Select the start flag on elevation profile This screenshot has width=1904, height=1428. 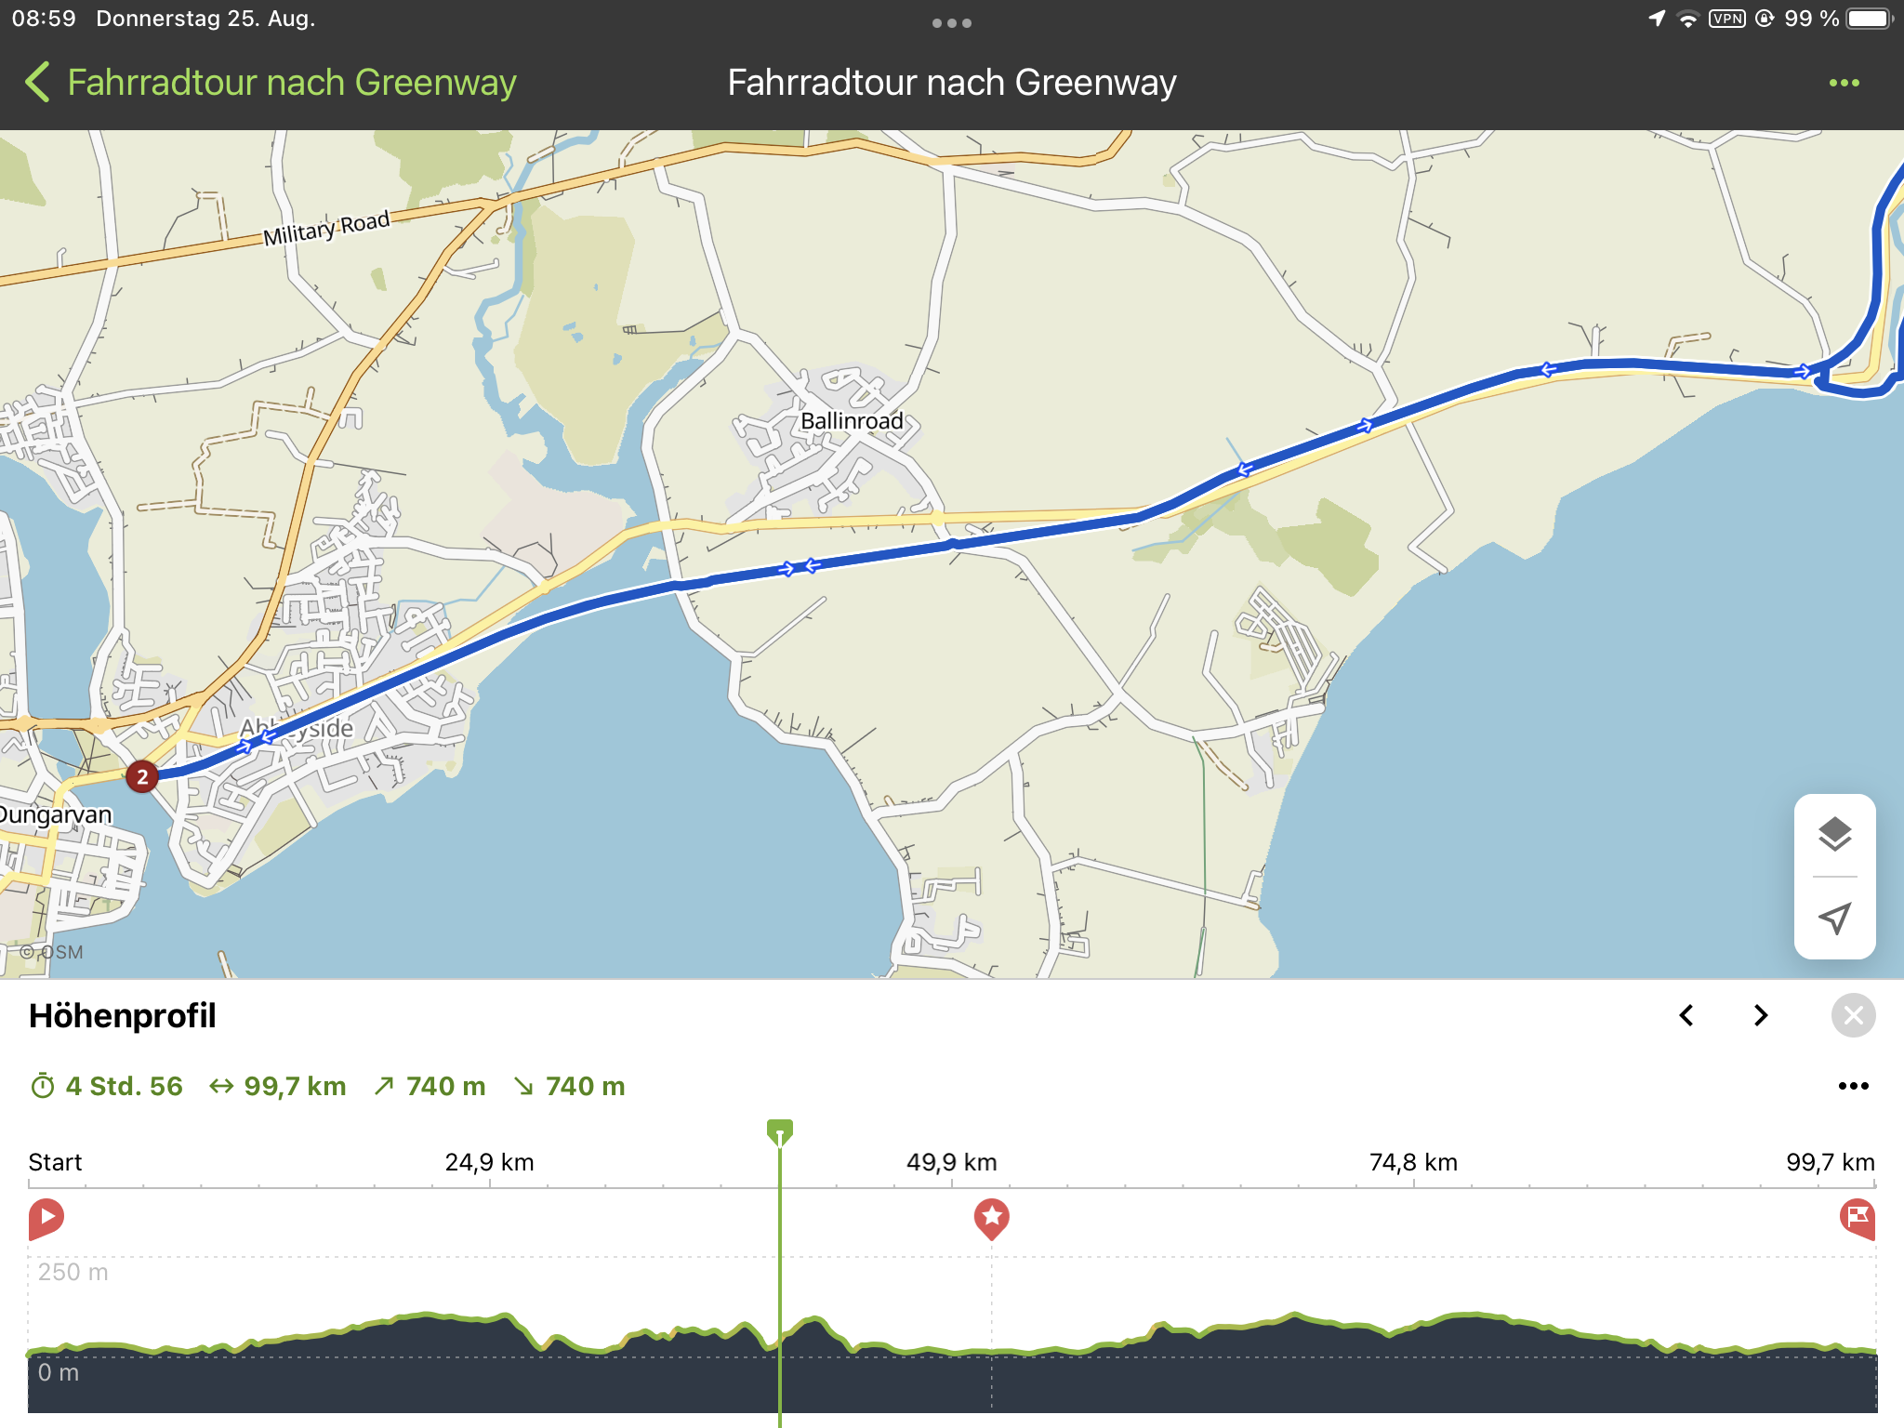[x=46, y=1219]
